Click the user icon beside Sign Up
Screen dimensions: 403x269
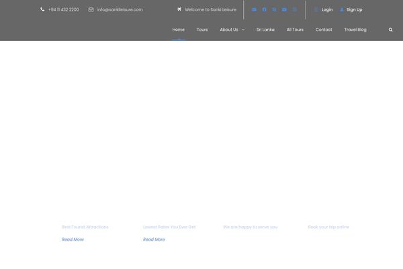342,9
